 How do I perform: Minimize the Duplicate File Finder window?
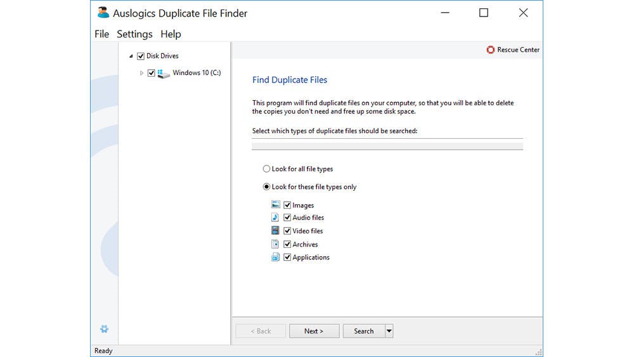click(x=445, y=13)
